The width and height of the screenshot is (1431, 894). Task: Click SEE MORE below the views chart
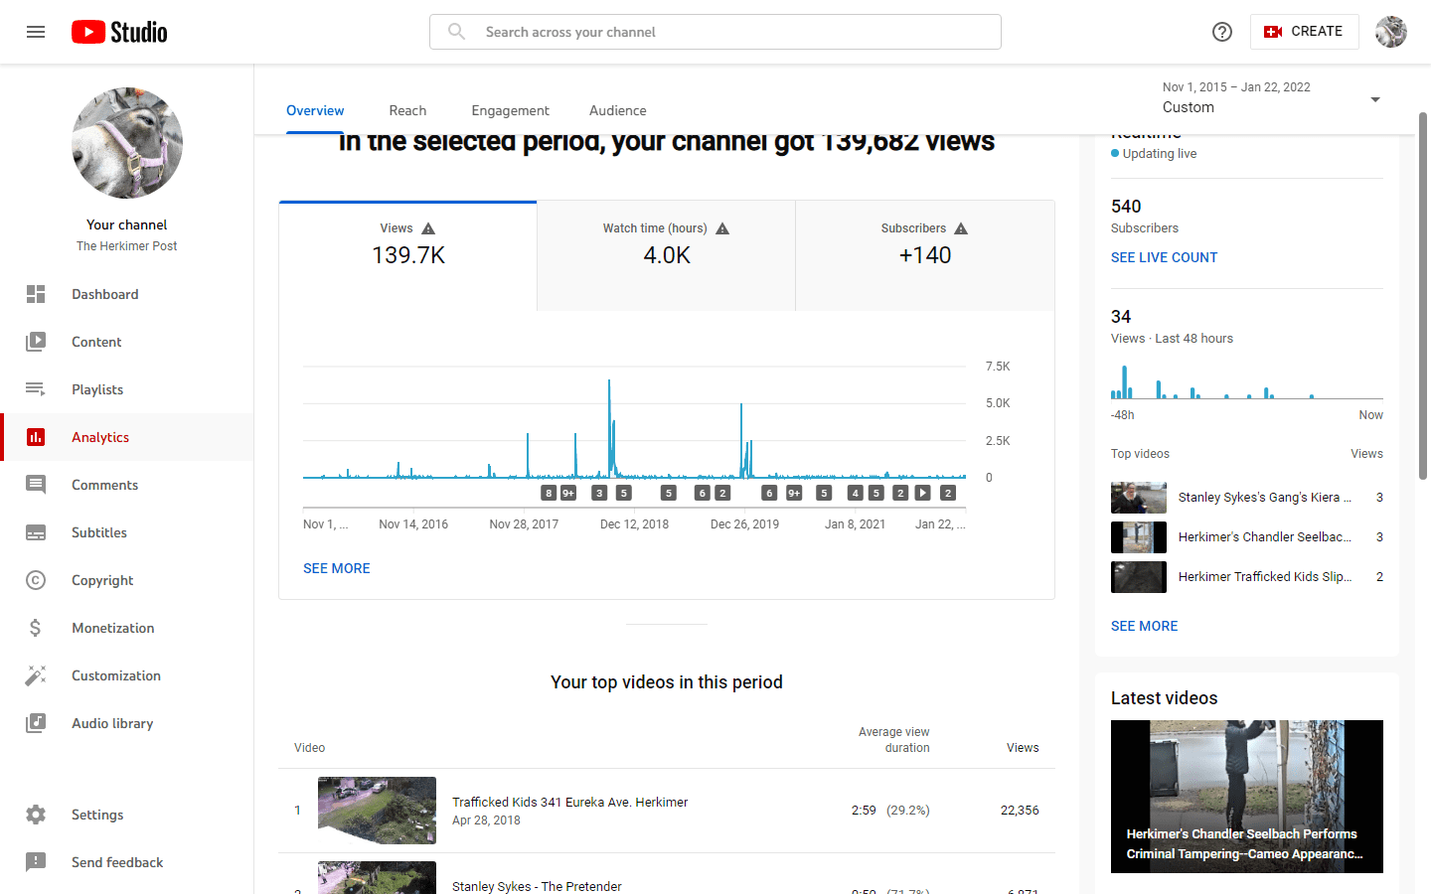[x=337, y=568]
